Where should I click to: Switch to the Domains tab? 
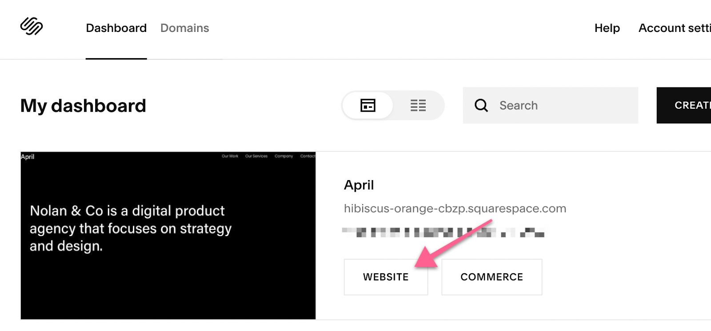pos(184,28)
